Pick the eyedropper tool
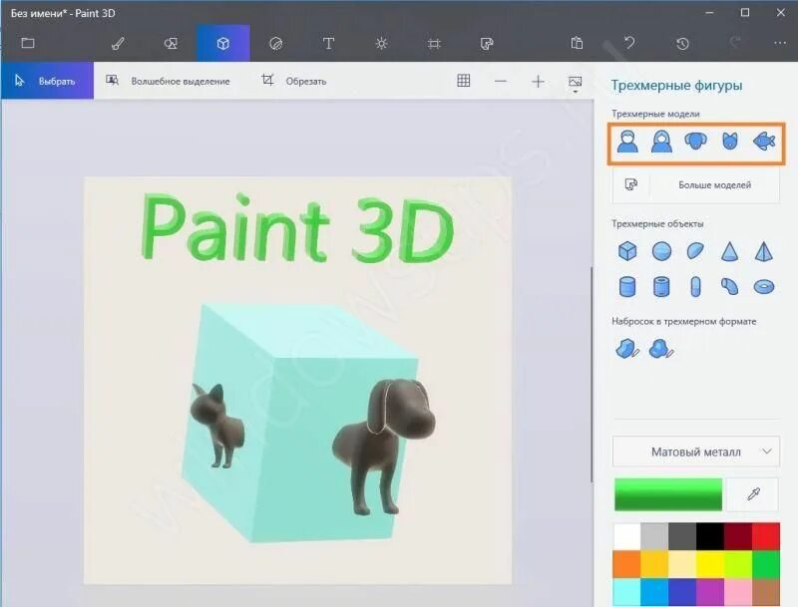This screenshot has width=798, height=607. [753, 493]
